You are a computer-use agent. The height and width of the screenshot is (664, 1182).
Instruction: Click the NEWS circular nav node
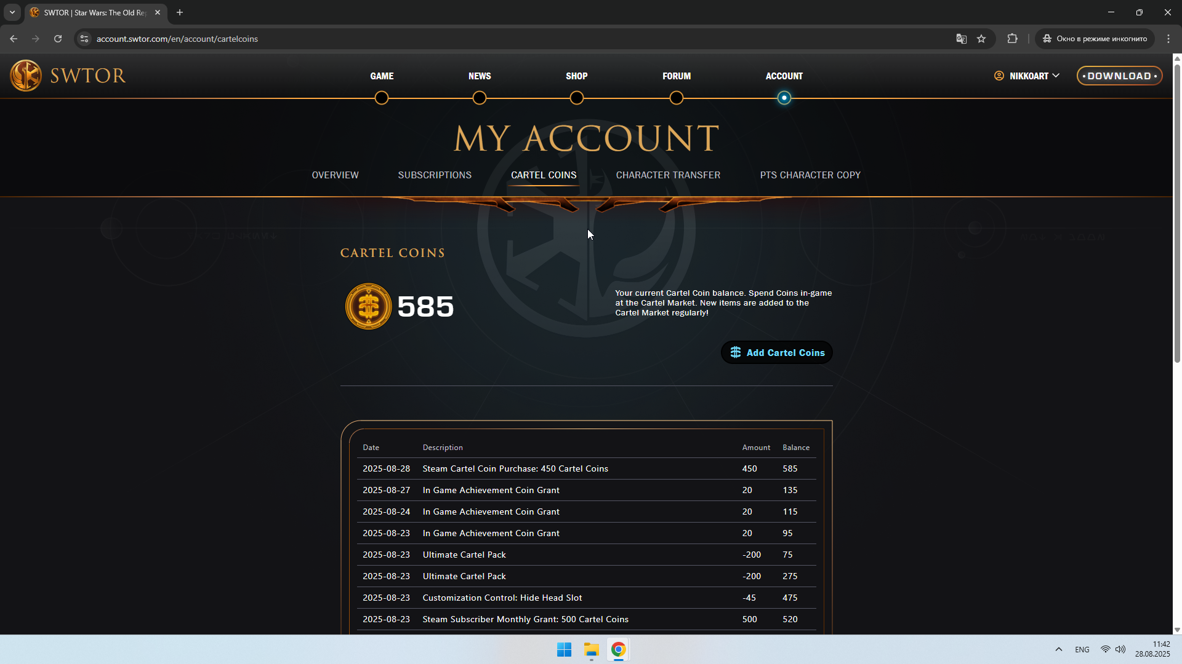[480, 98]
